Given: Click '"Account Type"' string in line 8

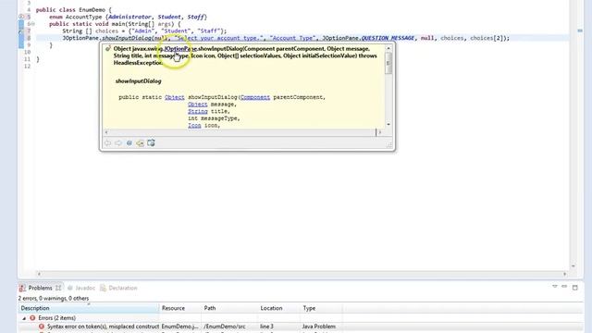Looking at the screenshot, I should click(x=292, y=38).
